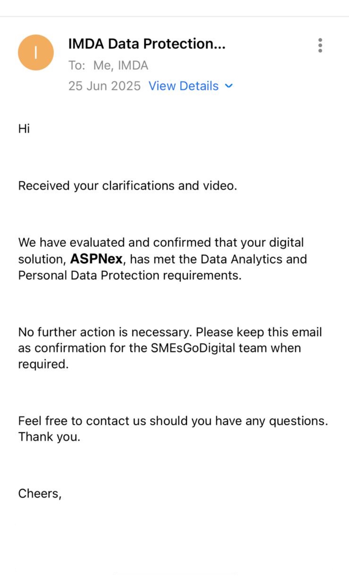Tap the 25 Jun 2025 date
The height and width of the screenshot is (587, 349).
tap(104, 86)
